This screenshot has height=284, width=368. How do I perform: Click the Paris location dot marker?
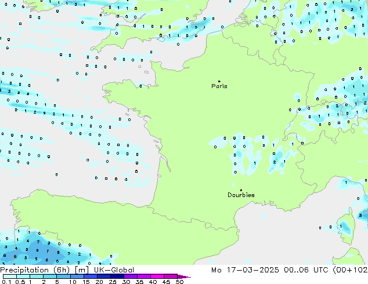point(219,81)
